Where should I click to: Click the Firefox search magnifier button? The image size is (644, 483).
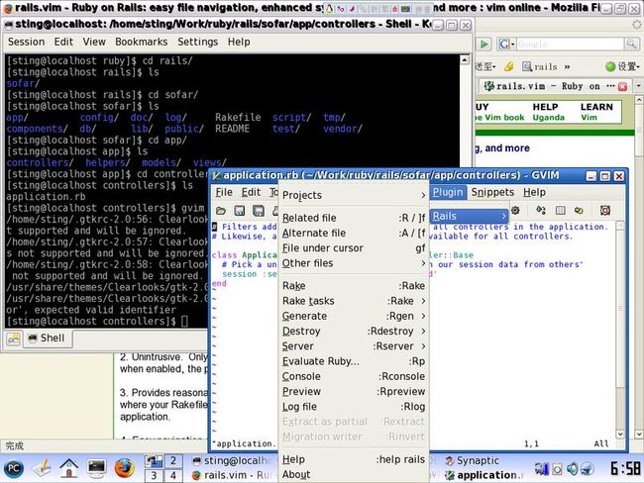coord(631,44)
